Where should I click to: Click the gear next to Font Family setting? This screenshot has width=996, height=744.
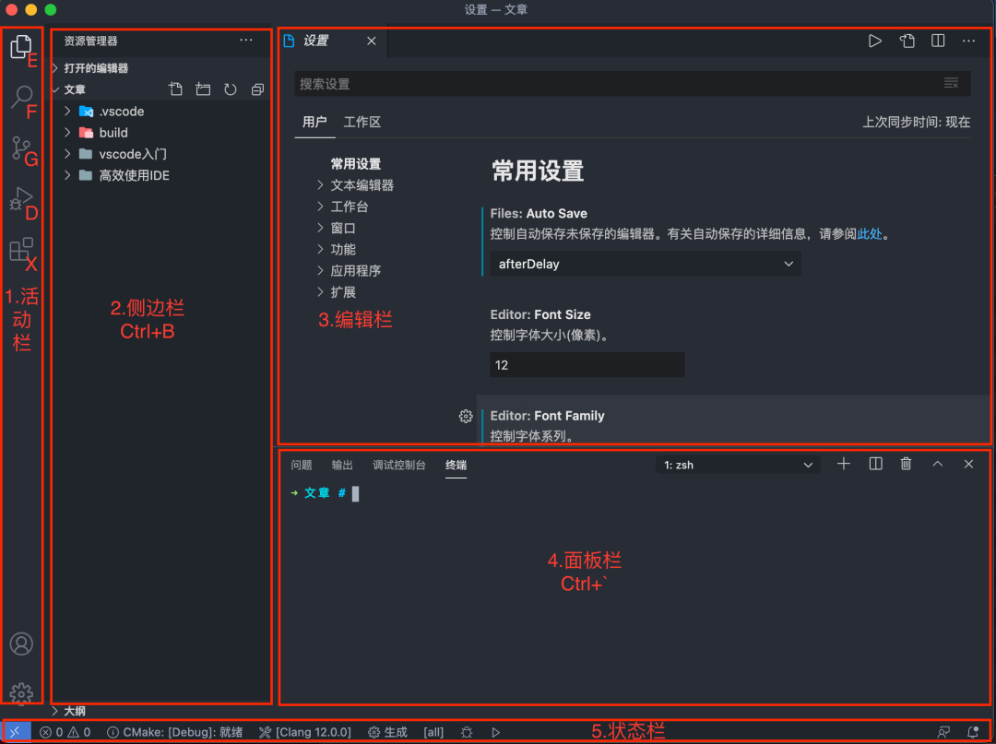[466, 416]
